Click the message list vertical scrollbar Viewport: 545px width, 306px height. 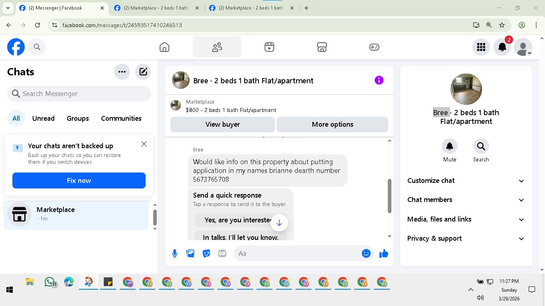pyautogui.click(x=389, y=196)
